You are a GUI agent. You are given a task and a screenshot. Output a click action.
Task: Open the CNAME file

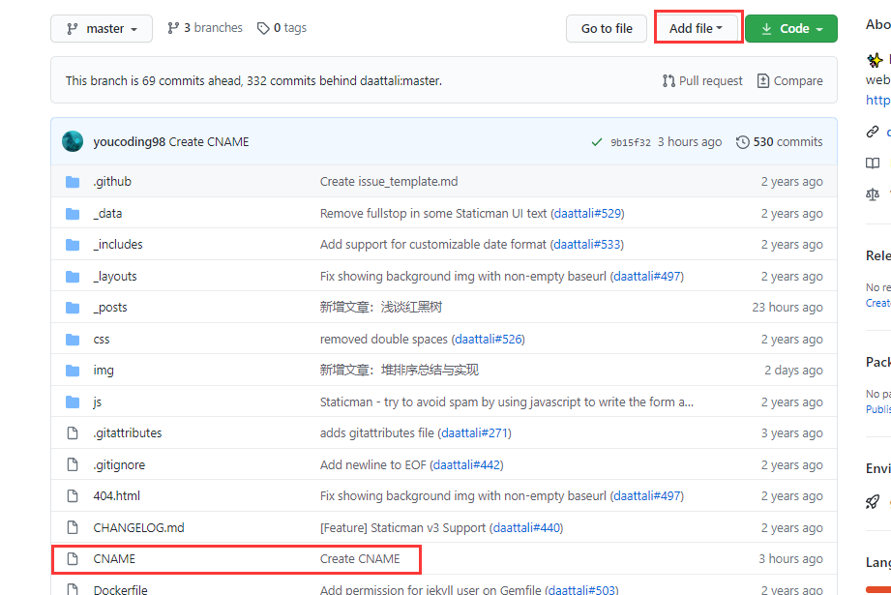(x=114, y=558)
